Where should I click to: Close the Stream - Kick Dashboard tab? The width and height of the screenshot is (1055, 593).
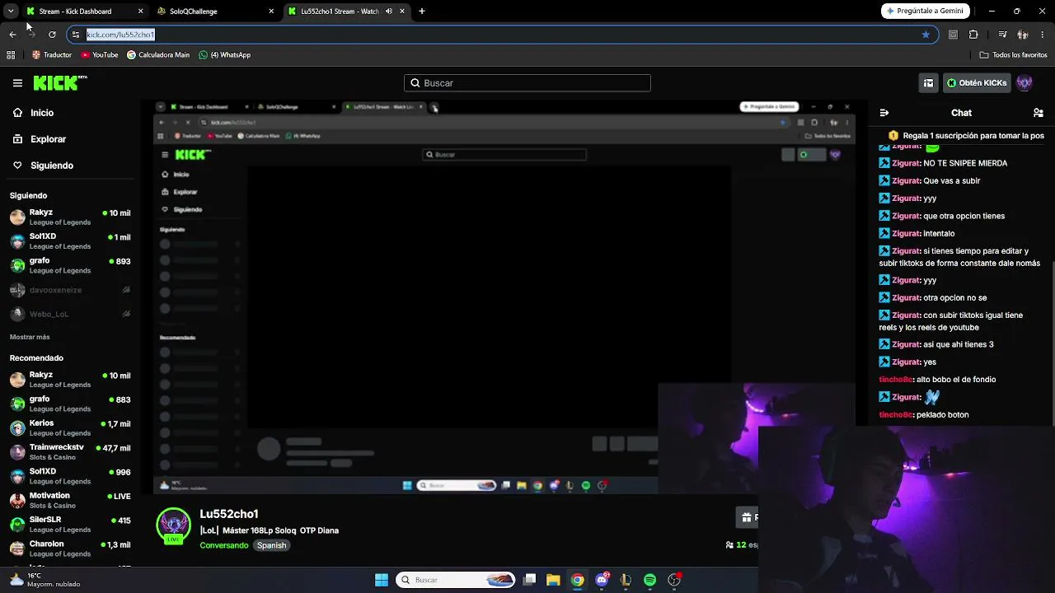point(140,12)
